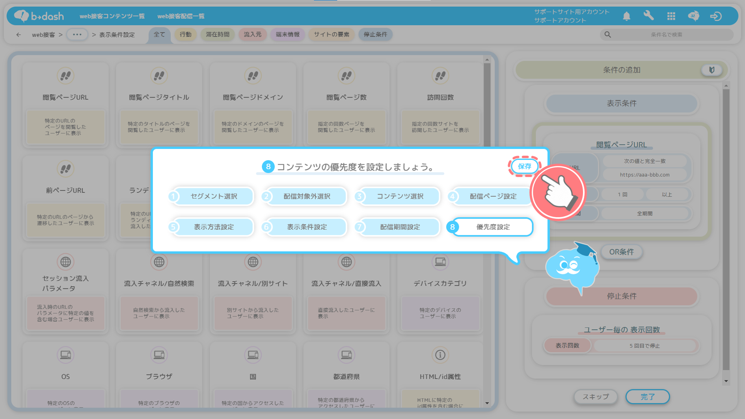Add an OR条件 button

tap(622, 251)
